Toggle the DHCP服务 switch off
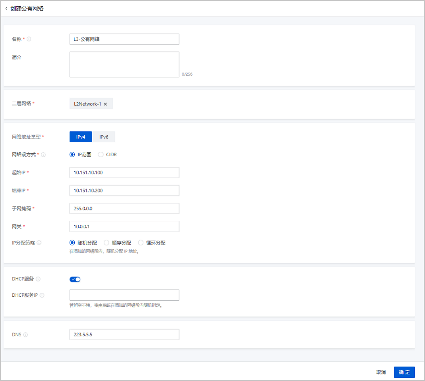This screenshot has width=425, height=381. coord(75,279)
